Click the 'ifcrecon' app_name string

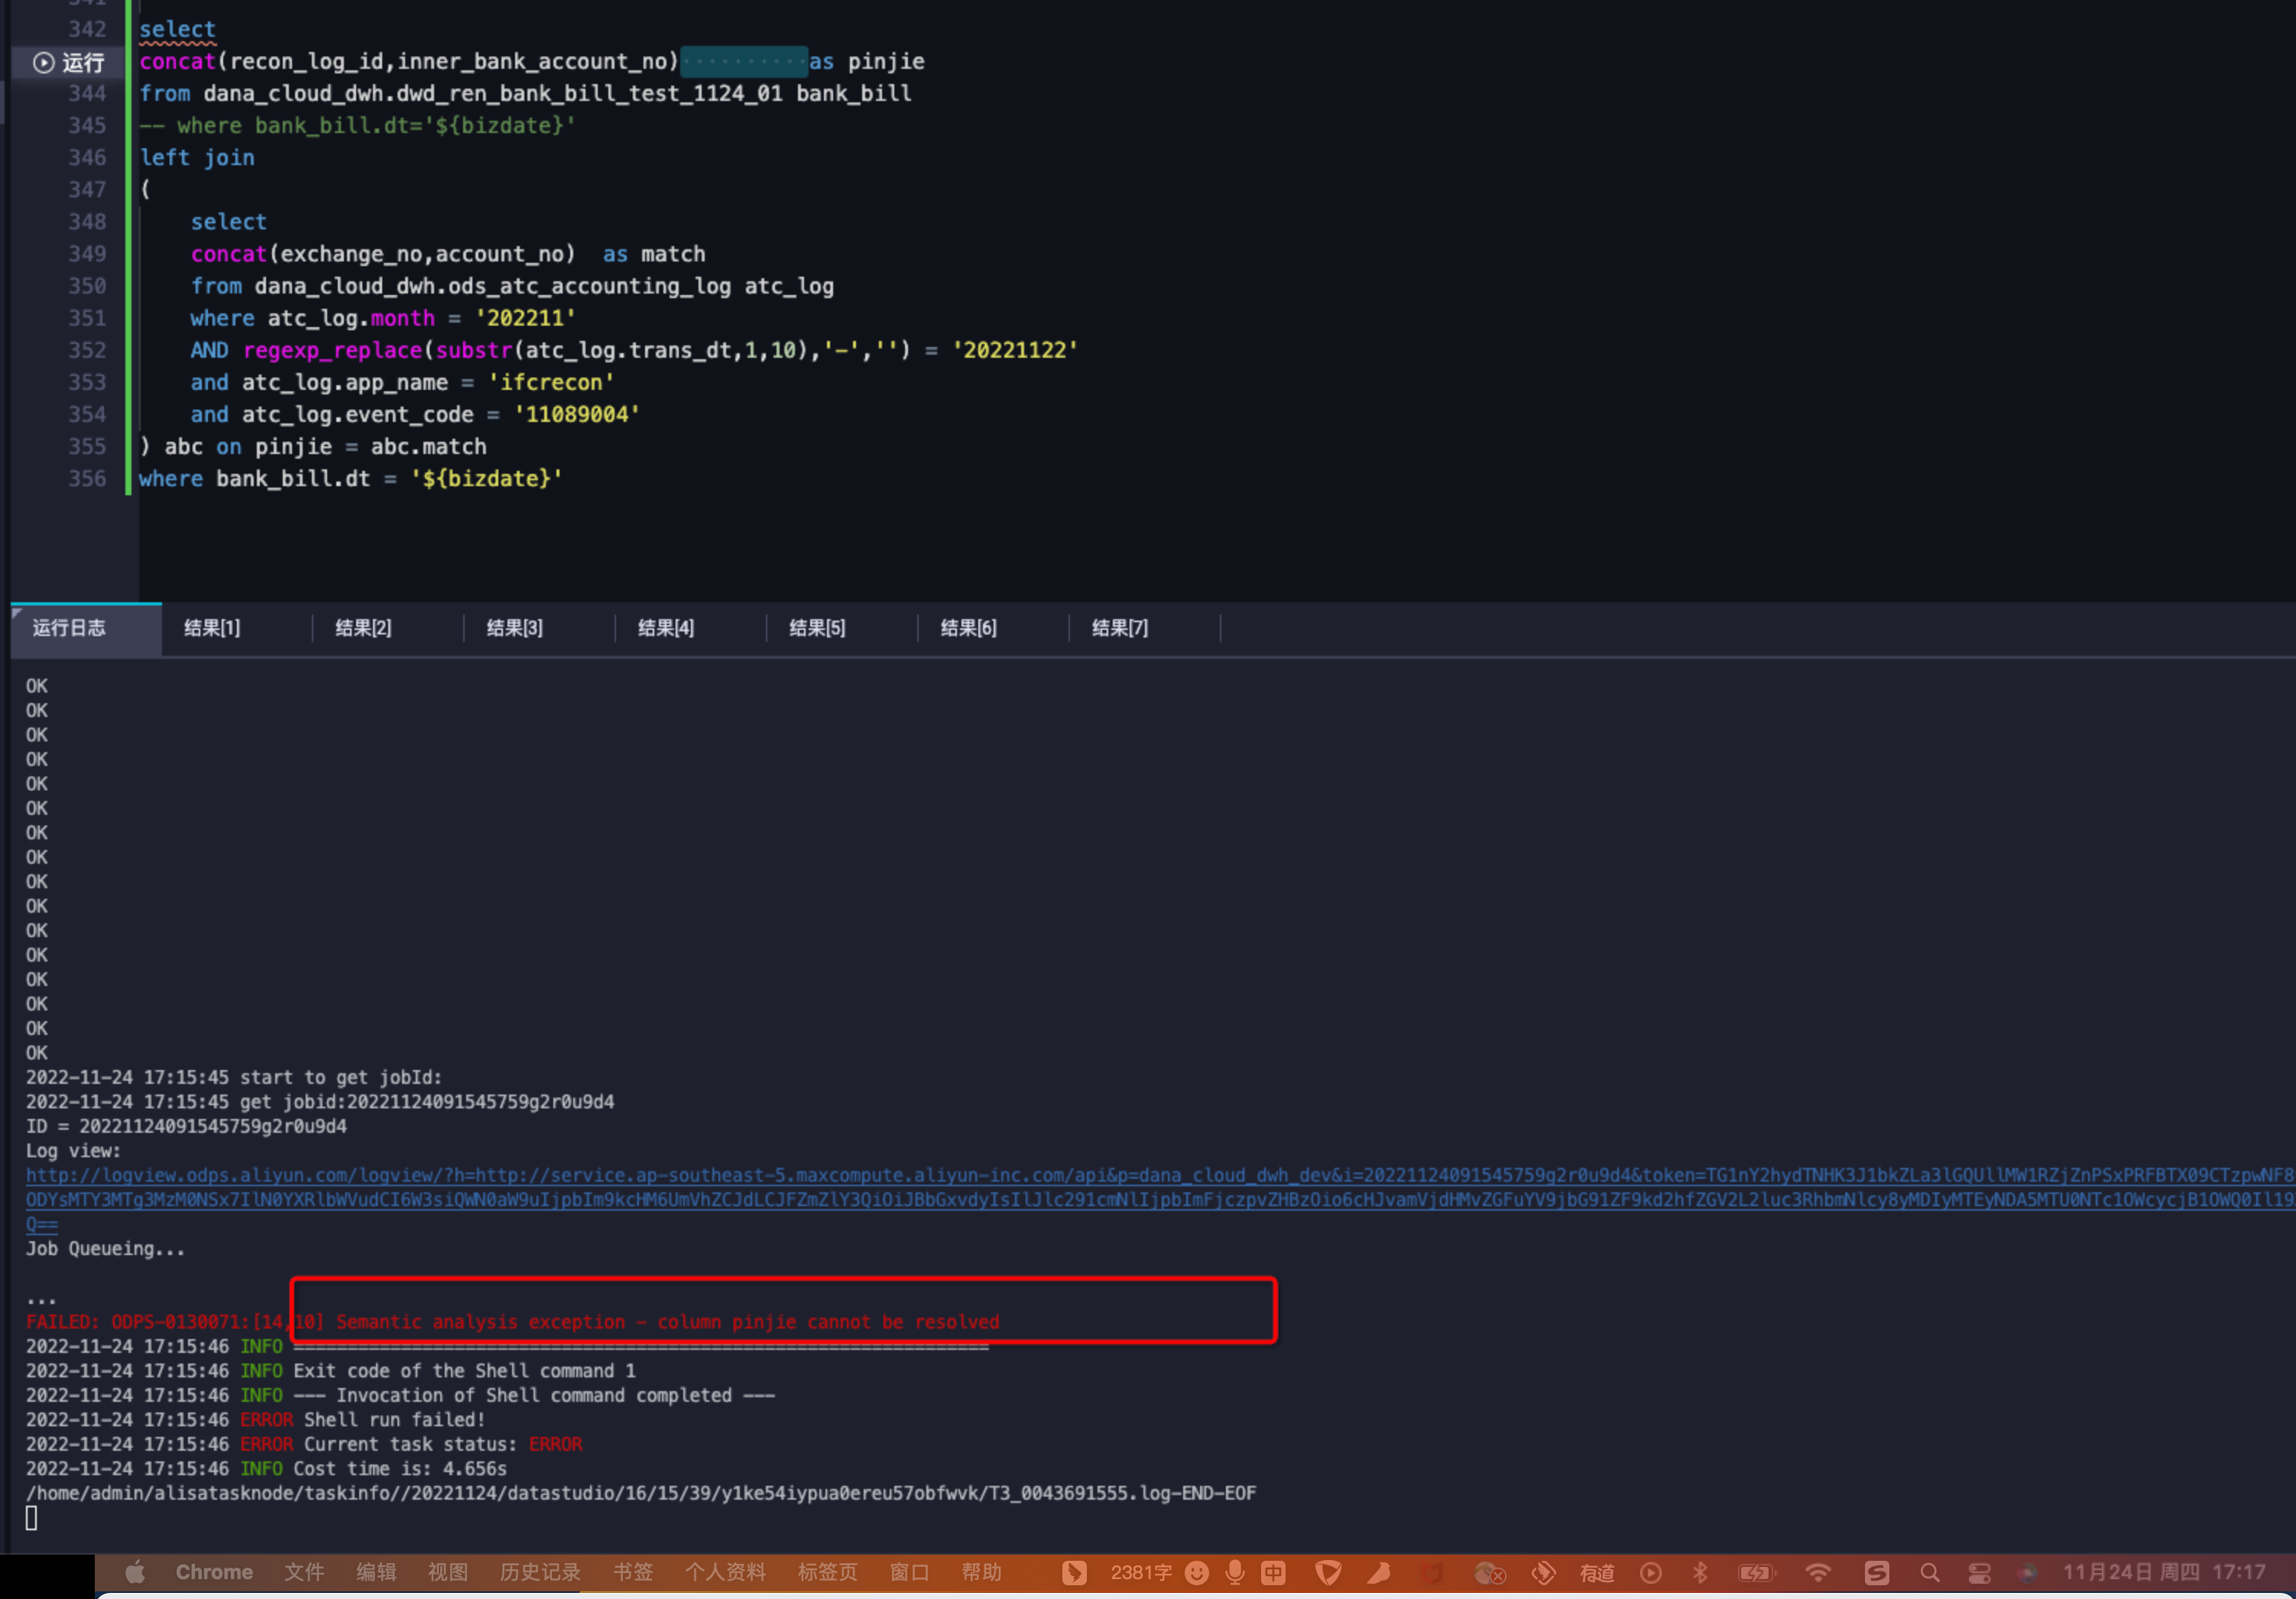[551, 382]
